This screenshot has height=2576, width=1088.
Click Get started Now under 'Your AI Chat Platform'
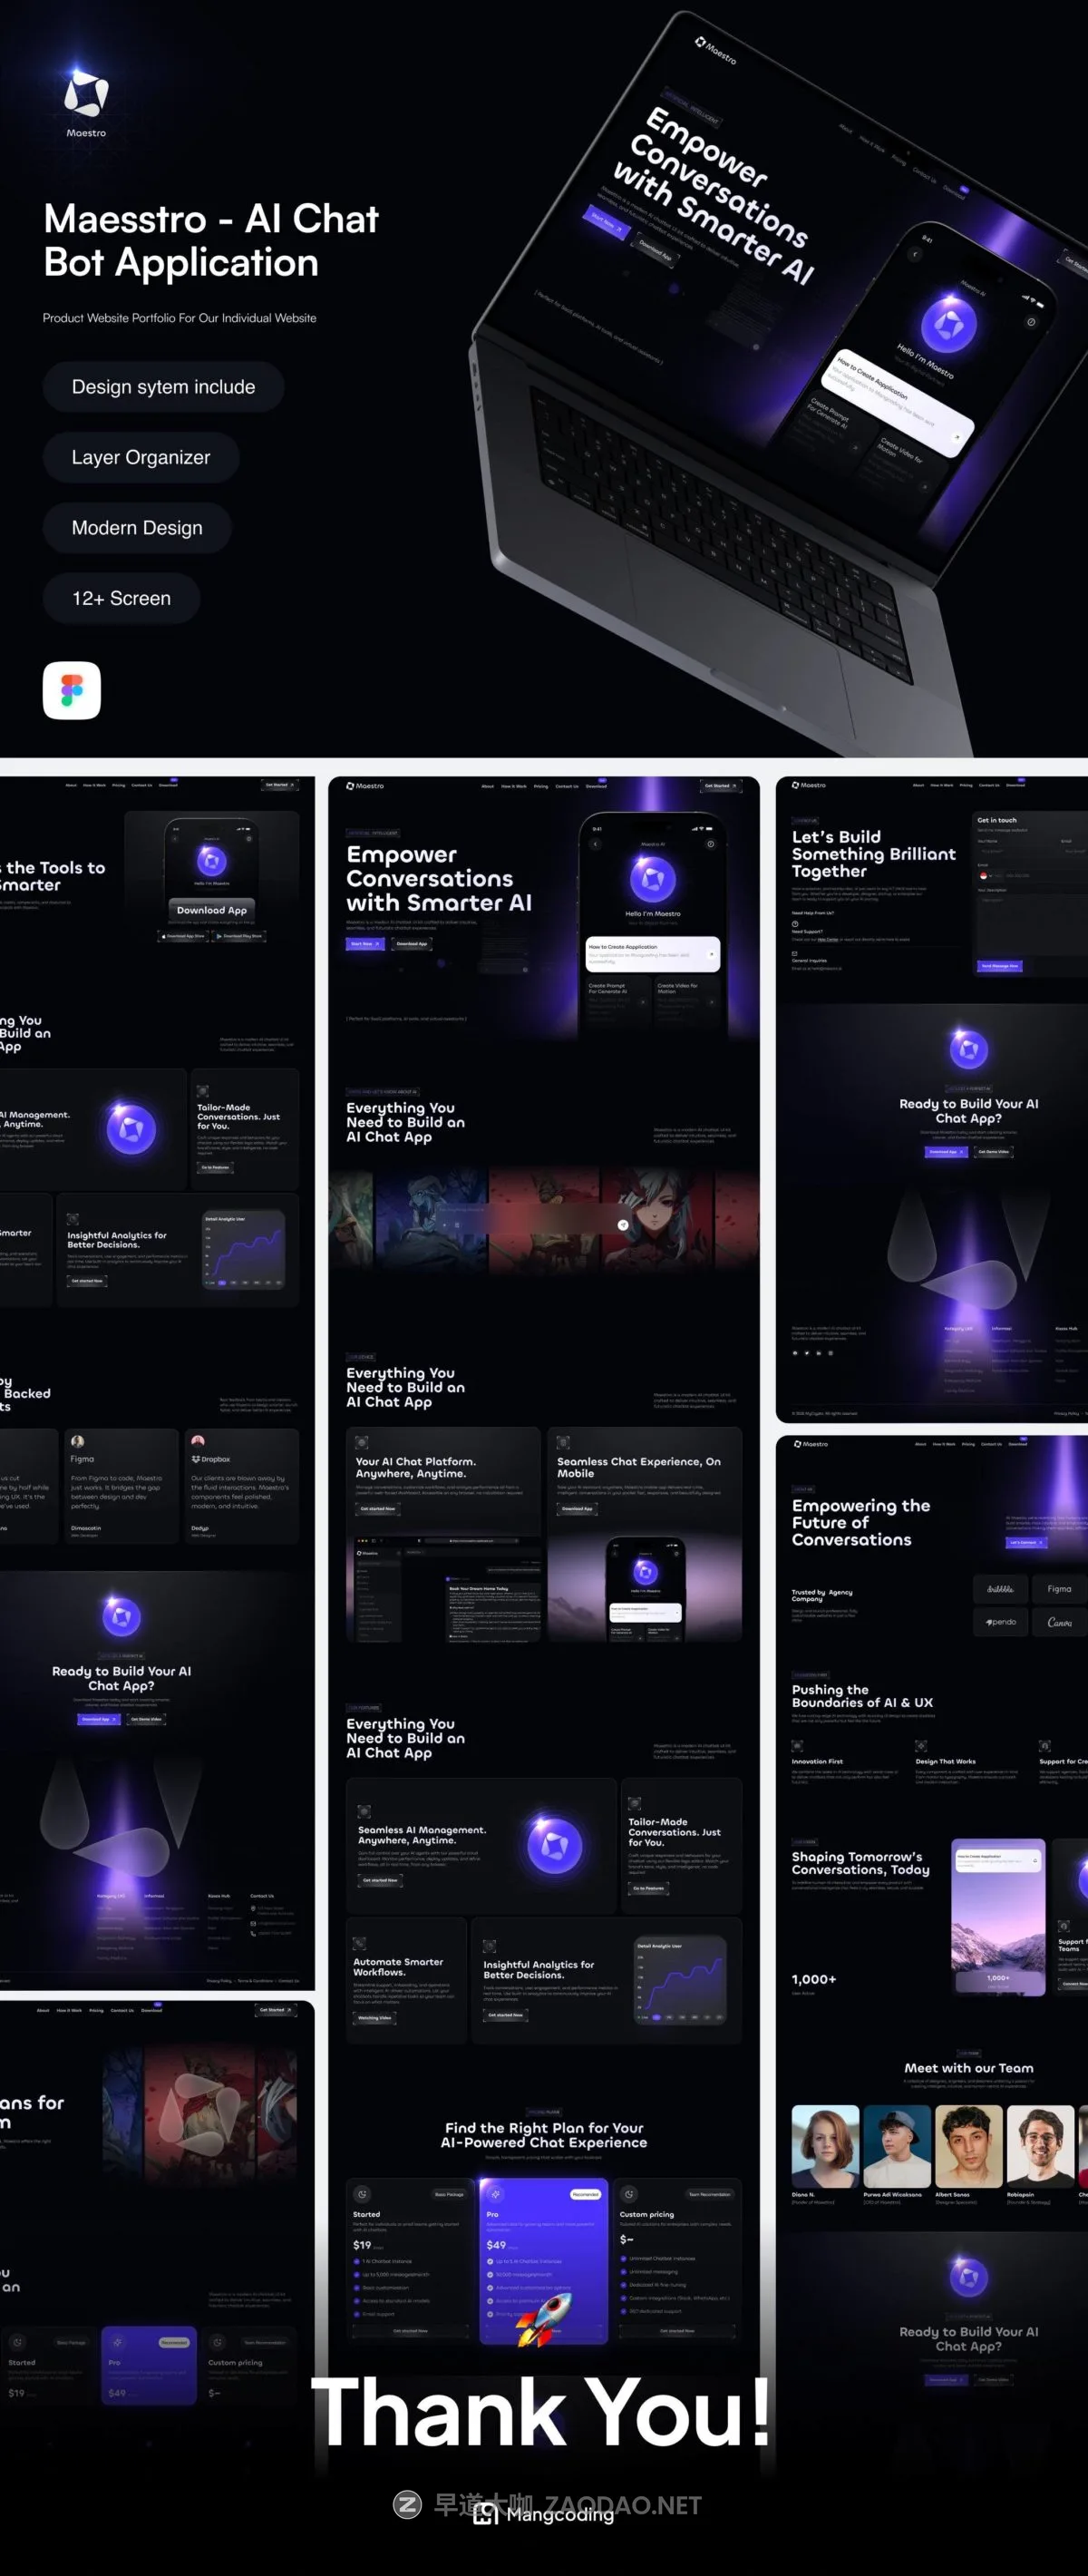[x=378, y=1508]
